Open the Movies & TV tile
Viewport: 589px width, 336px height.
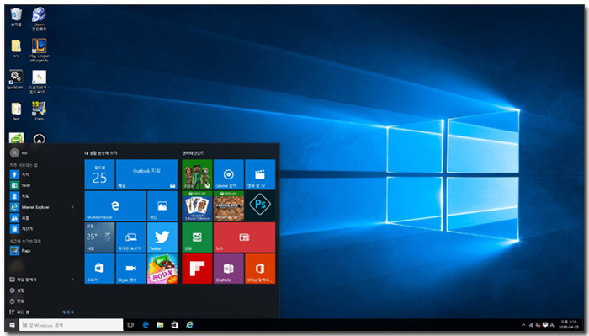(x=260, y=174)
